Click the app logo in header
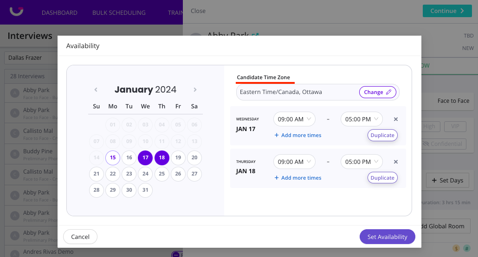This screenshot has height=257, width=478. (16, 12)
